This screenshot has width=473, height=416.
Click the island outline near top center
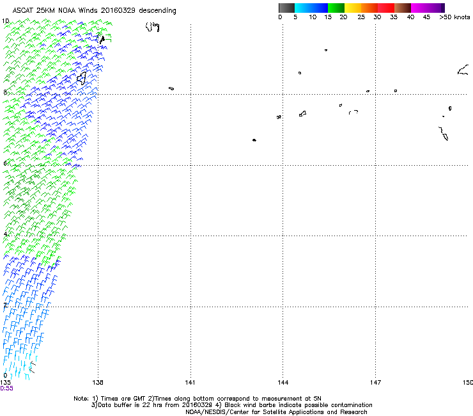tap(152, 27)
